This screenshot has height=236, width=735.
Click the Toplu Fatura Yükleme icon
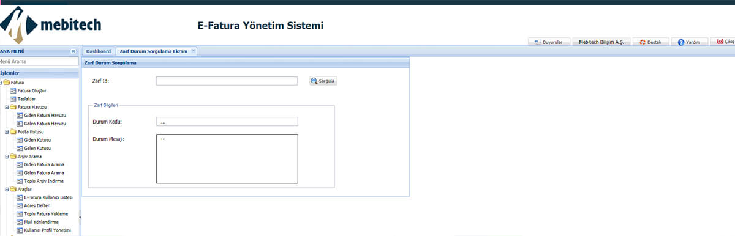20,214
